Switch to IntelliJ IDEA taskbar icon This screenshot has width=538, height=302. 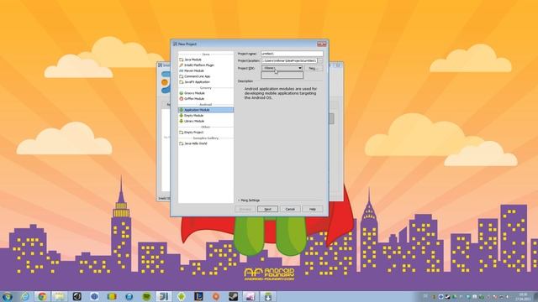point(164,296)
